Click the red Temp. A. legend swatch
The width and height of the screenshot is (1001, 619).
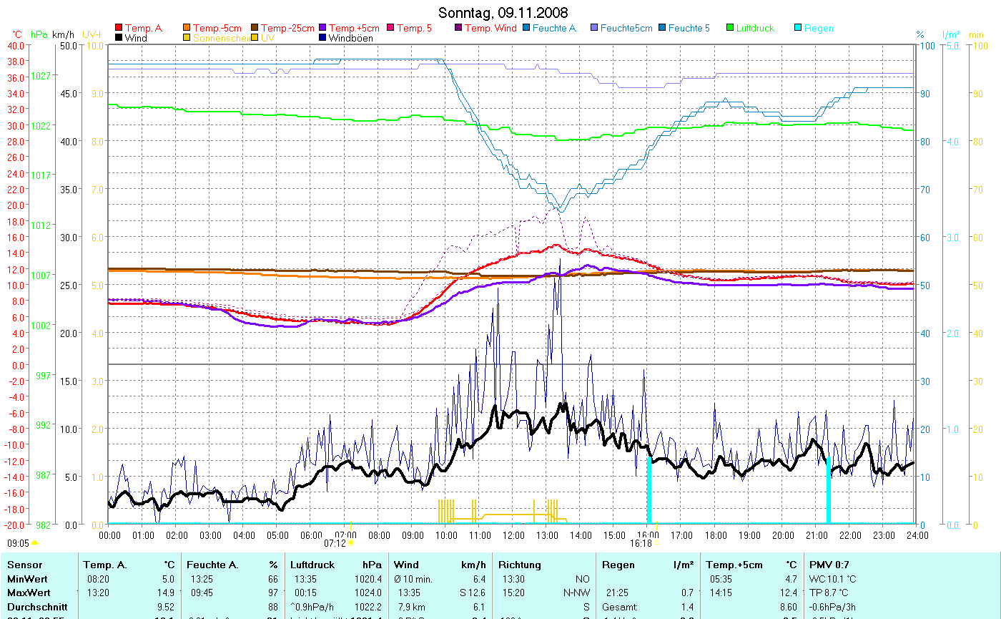(119, 28)
